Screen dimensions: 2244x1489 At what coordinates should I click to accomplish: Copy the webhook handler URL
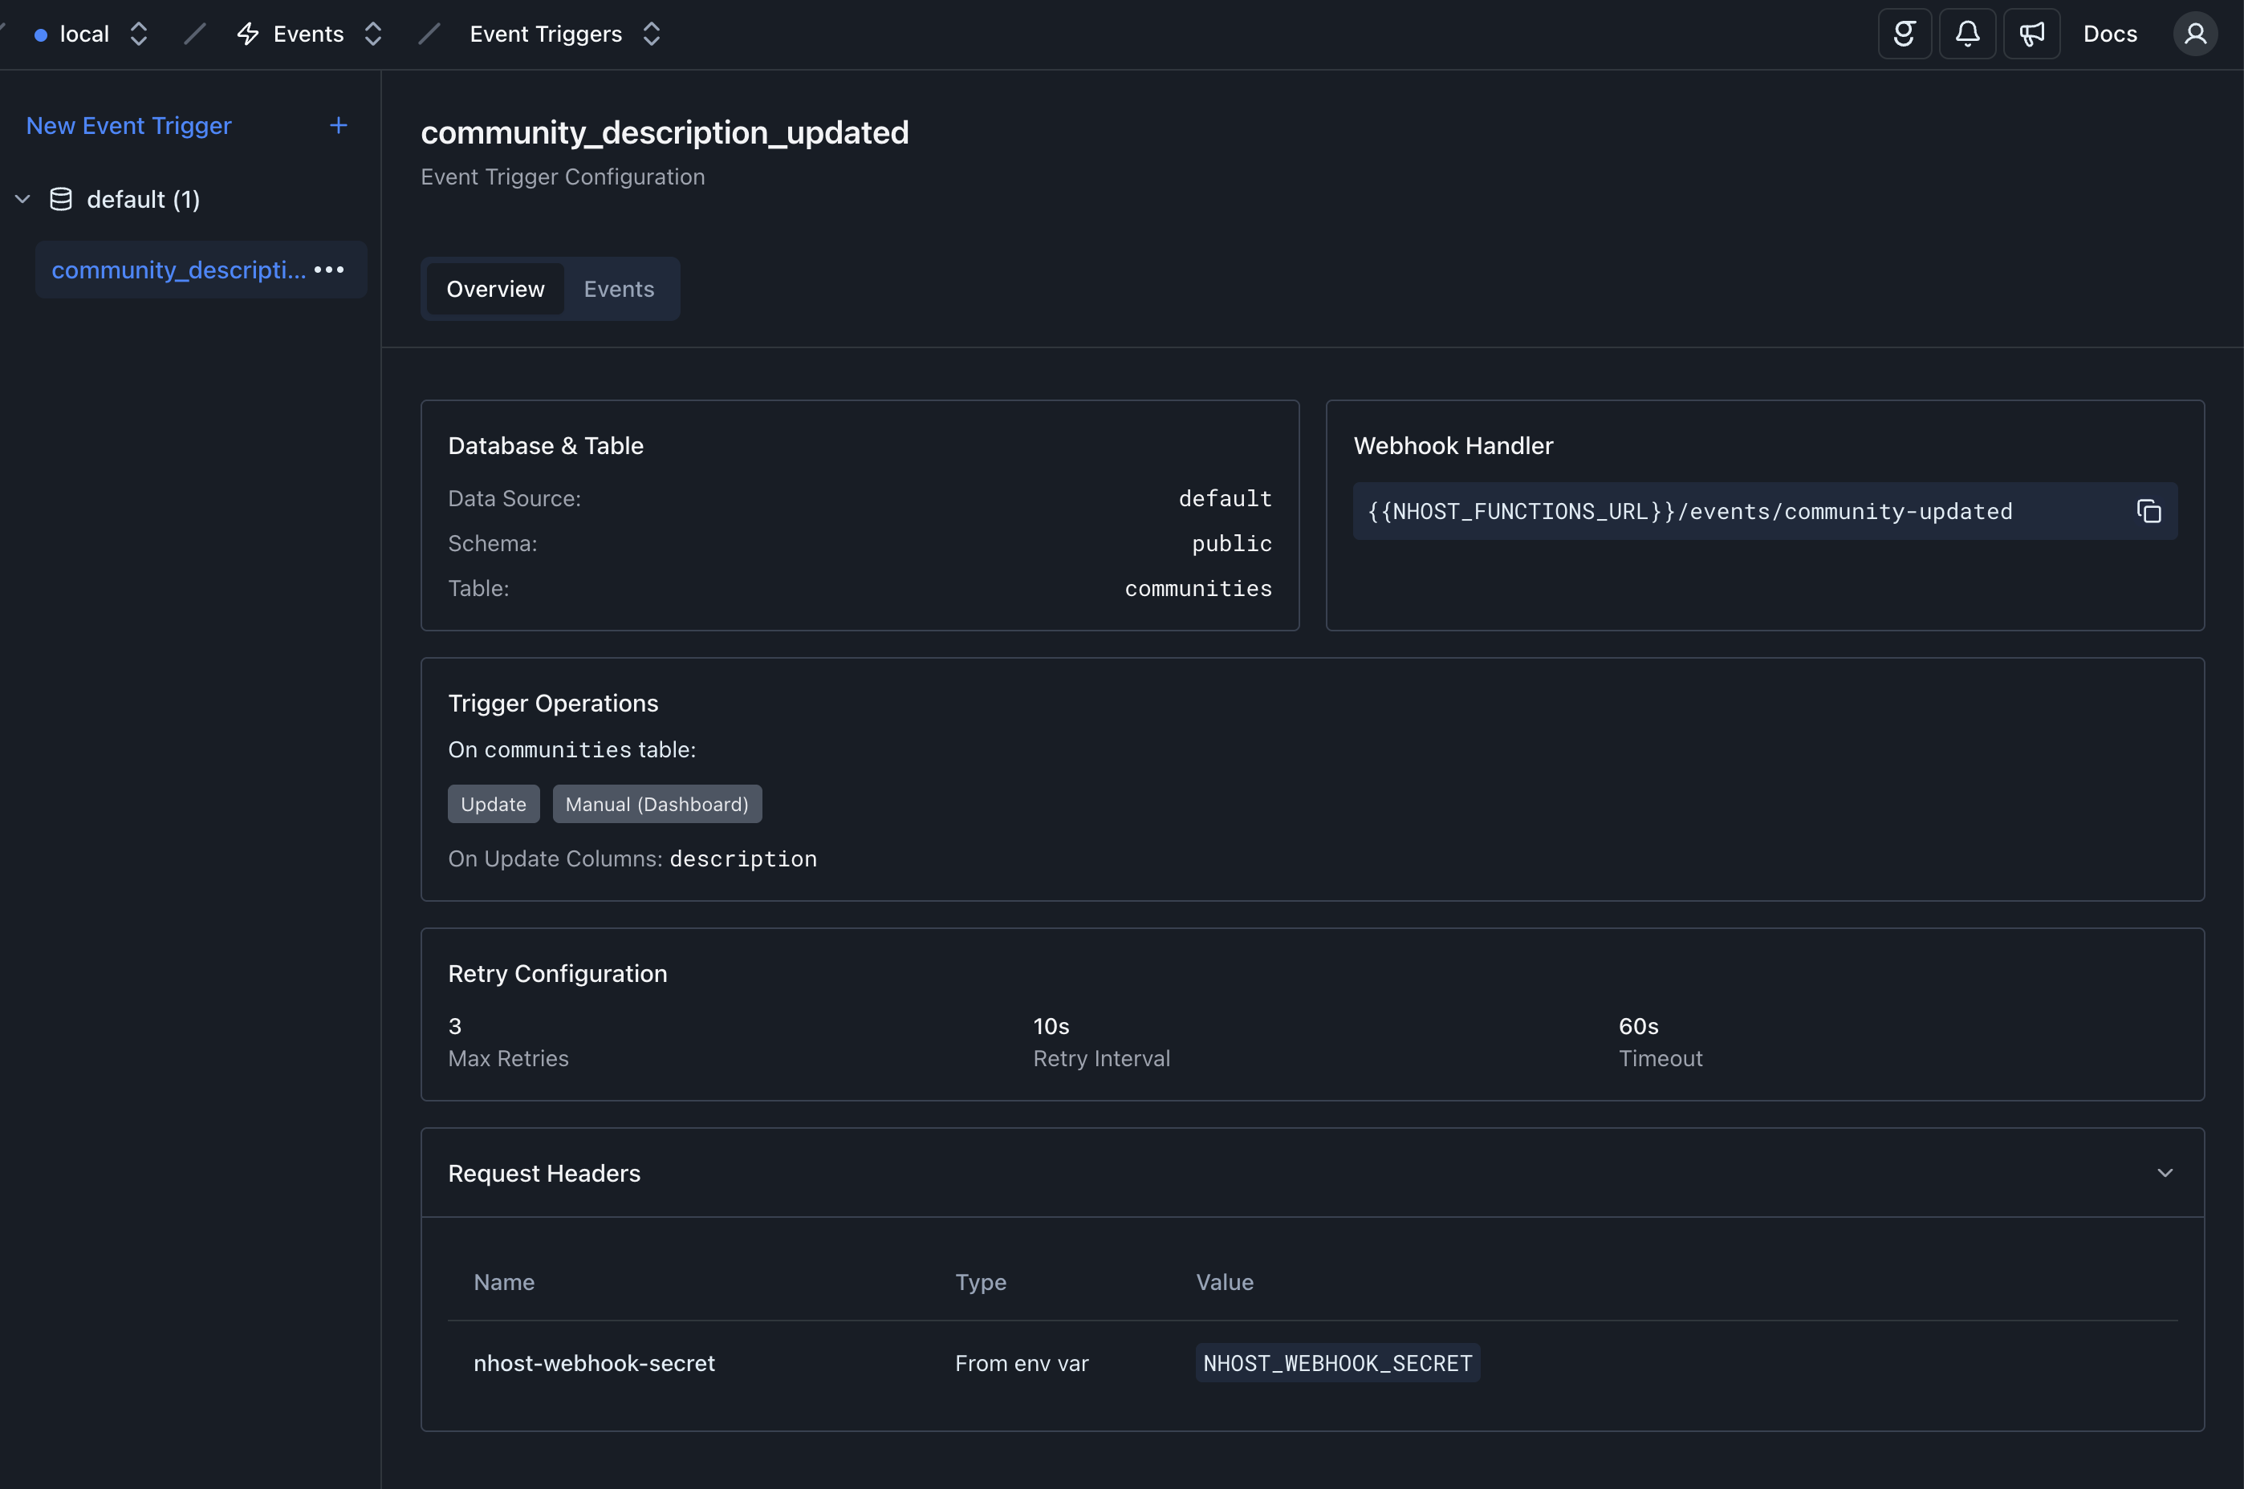(2149, 511)
